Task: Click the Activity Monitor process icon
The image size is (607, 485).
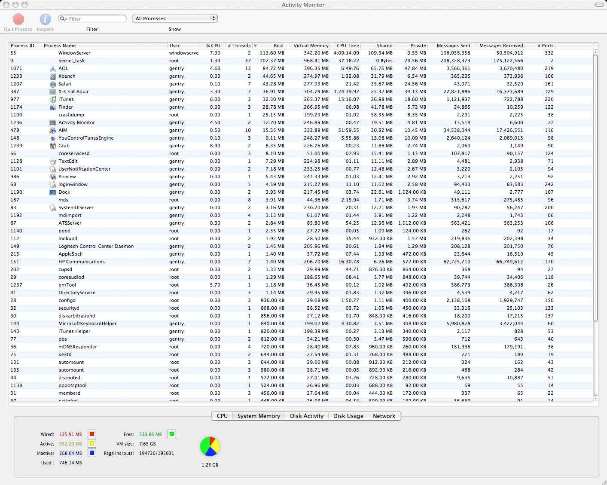Action: 53,123
